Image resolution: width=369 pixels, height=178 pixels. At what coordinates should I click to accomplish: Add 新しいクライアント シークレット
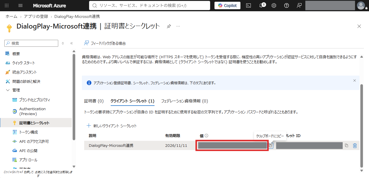(x=112, y=126)
